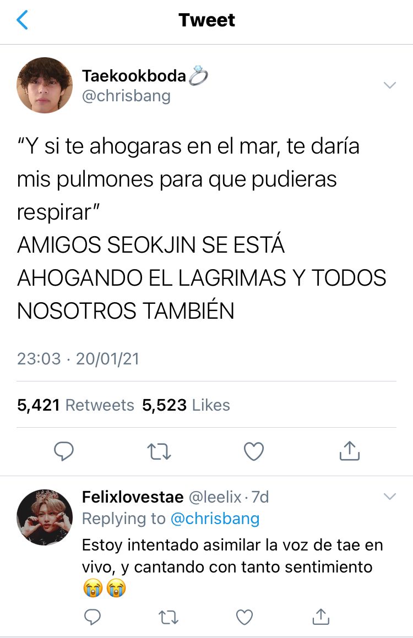View the list of 5,421 Retweets
This screenshot has height=638, width=413.
75,405
